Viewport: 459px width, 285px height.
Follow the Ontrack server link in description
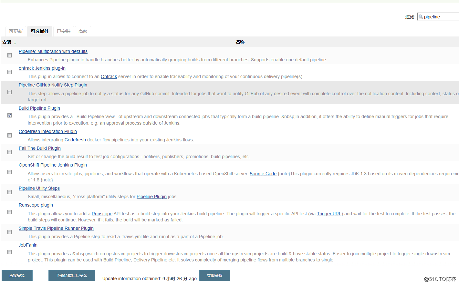(109, 76)
